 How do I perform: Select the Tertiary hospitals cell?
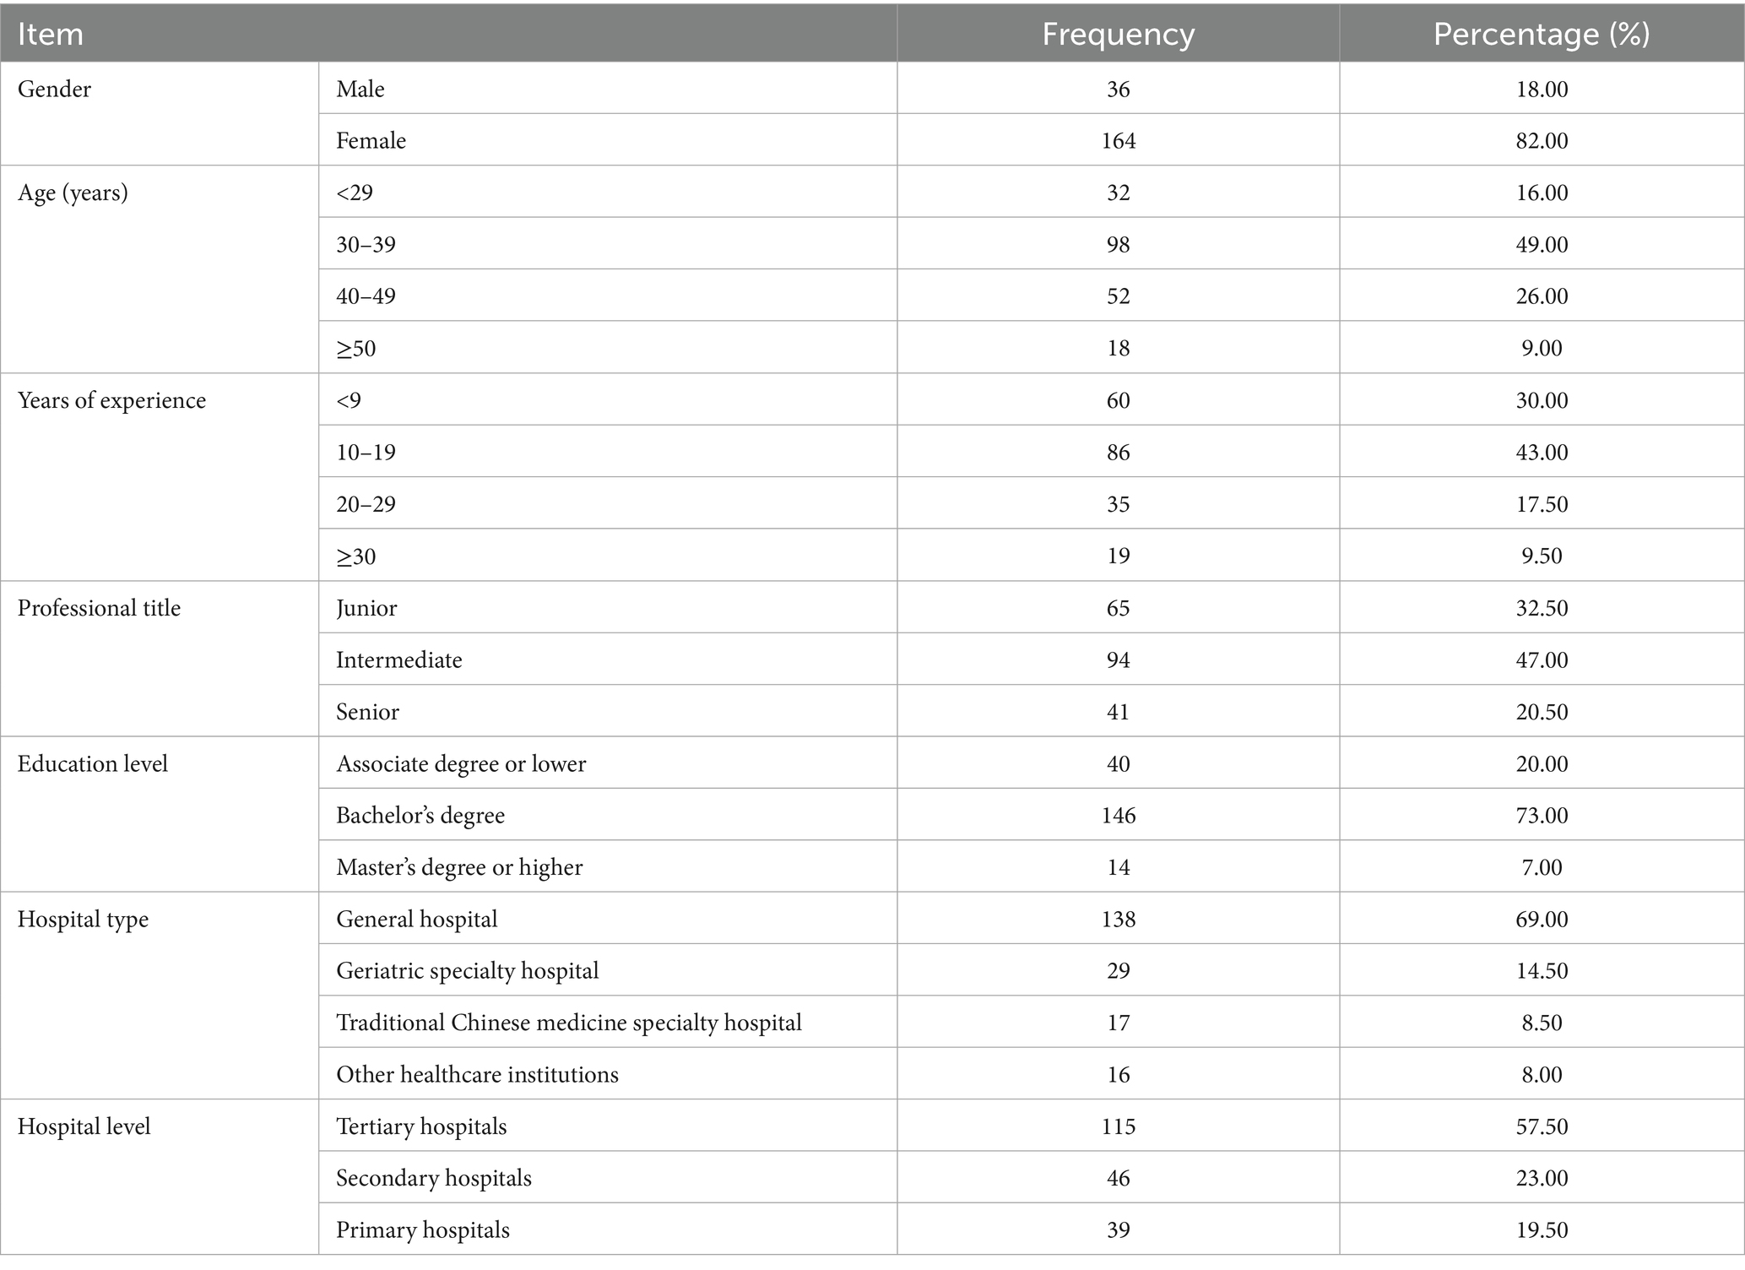point(421,1126)
